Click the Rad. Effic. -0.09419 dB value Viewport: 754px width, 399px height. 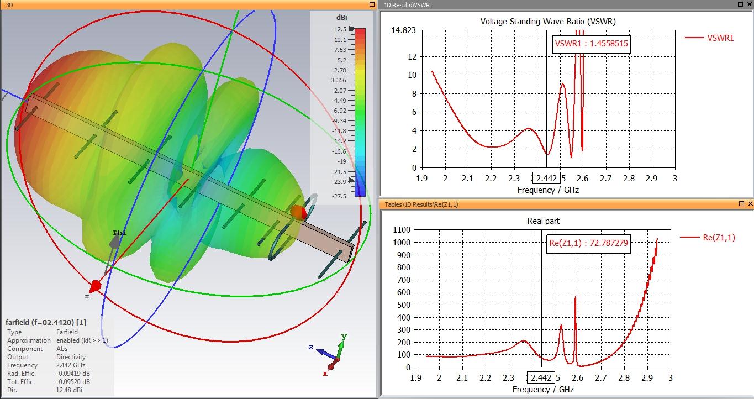[x=73, y=374]
